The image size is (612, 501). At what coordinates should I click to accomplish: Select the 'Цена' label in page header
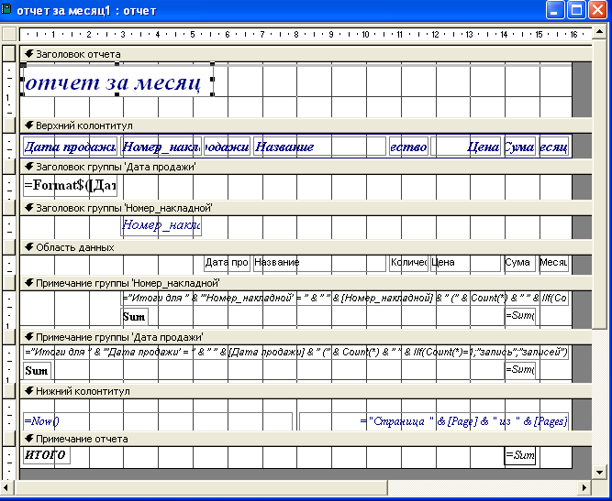(x=465, y=147)
